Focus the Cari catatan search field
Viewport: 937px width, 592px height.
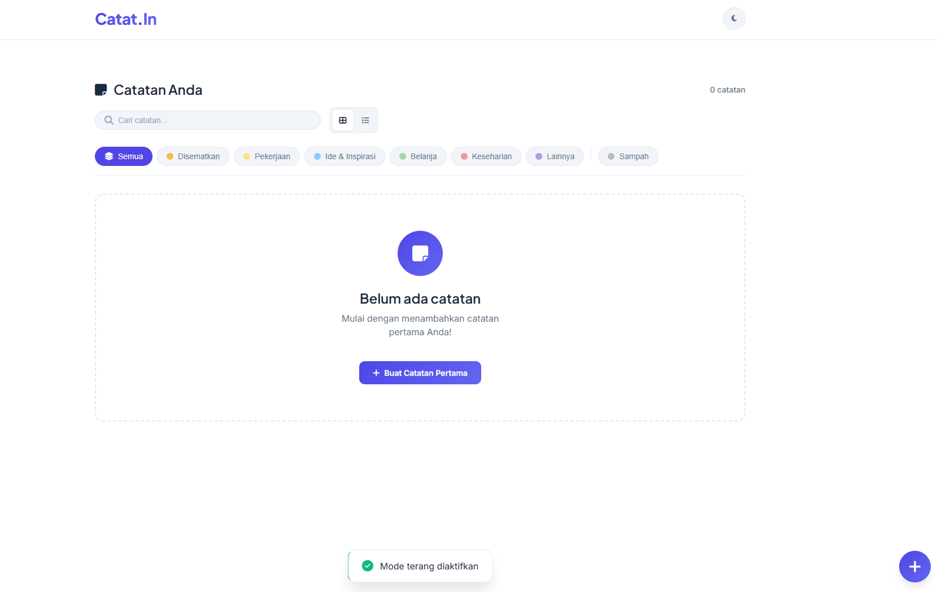tap(208, 120)
